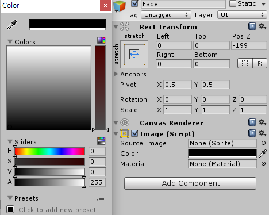269x215 pixels.
Task: Click the Source Image None (Sprite) field
Action: click(222, 143)
